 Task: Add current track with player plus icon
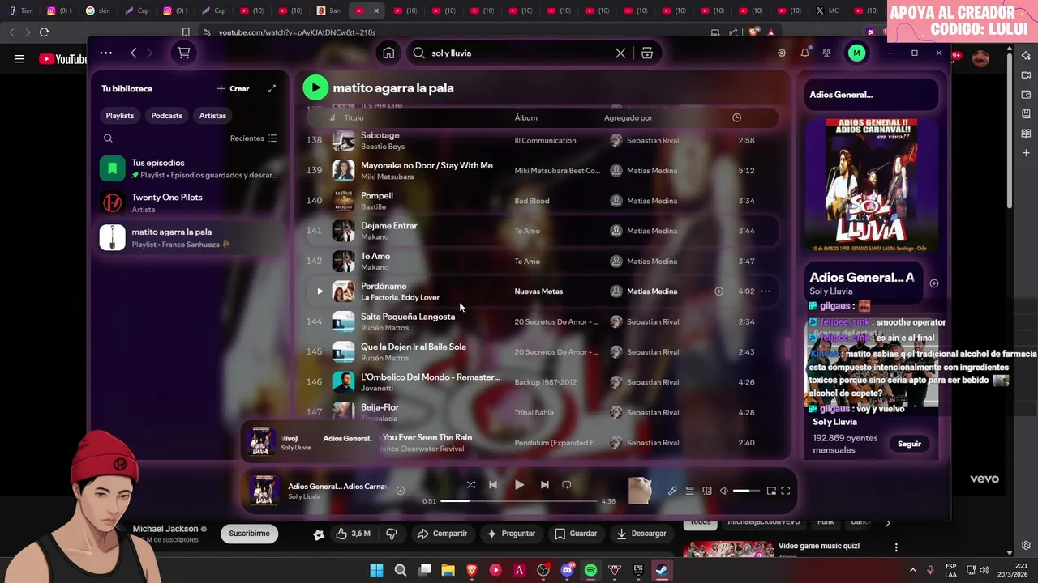[400, 491]
